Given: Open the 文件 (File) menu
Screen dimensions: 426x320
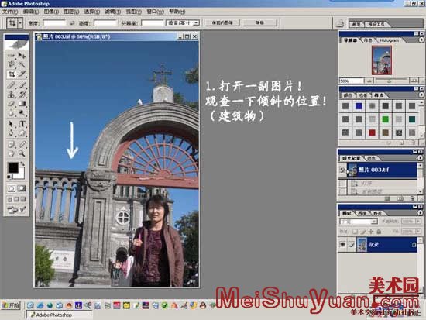Looking at the screenshot, I should coord(9,12).
